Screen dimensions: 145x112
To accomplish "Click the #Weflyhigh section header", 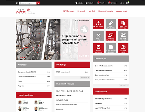I will (72, 65).
